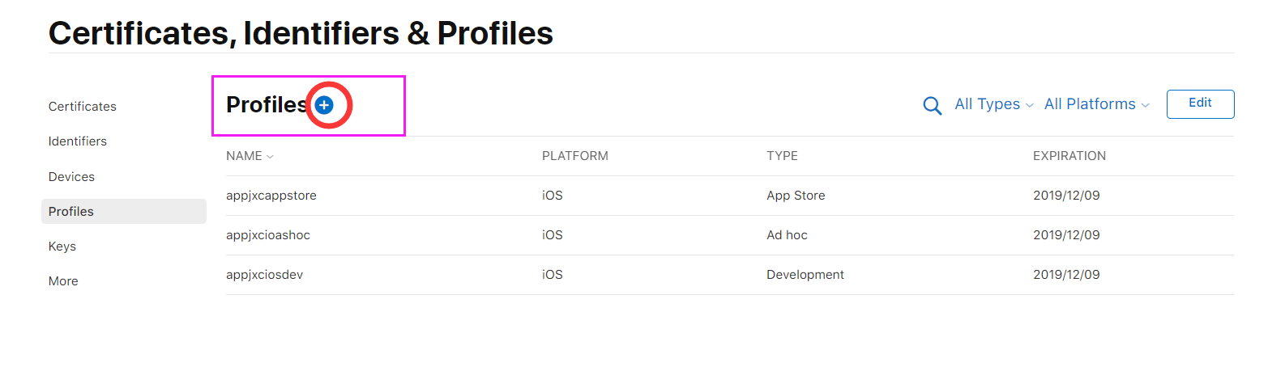Select Profiles in the sidebar

pyautogui.click(x=71, y=212)
